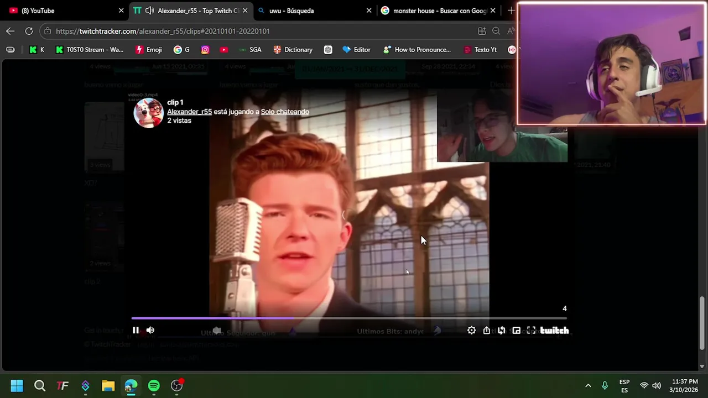Close the uwu - Búsqueda tab
The height and width of the screenshot is (398, 708).
(x=369, y=11)
